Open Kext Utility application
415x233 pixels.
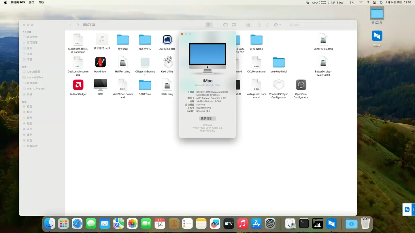tap(167, 62)
